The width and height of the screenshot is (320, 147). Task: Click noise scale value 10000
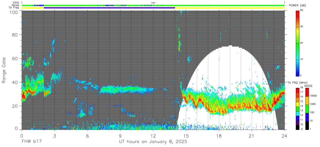313,96
